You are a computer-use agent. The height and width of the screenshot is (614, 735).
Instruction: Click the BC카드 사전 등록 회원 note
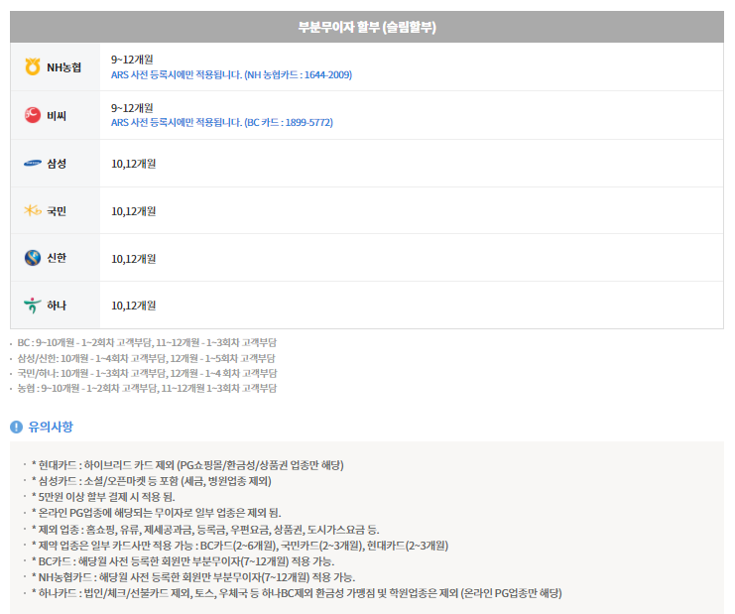click(x=183, y=561)
